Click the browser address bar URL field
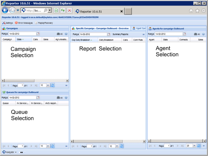 tap(34, 10)
